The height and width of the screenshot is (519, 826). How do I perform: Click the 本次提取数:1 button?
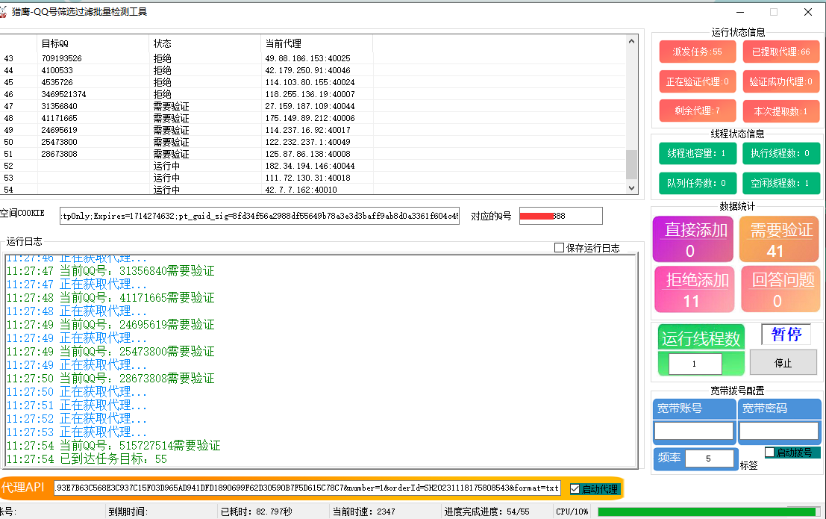pos(781,111)
